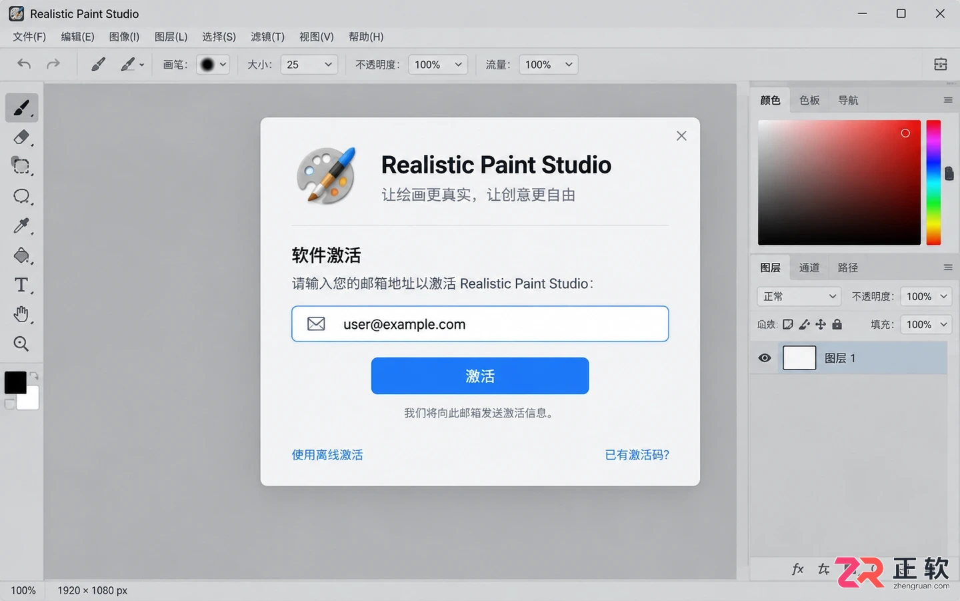Select the Hand pan tool
Viewport: 960px width, 601px height.
point(21,314)
